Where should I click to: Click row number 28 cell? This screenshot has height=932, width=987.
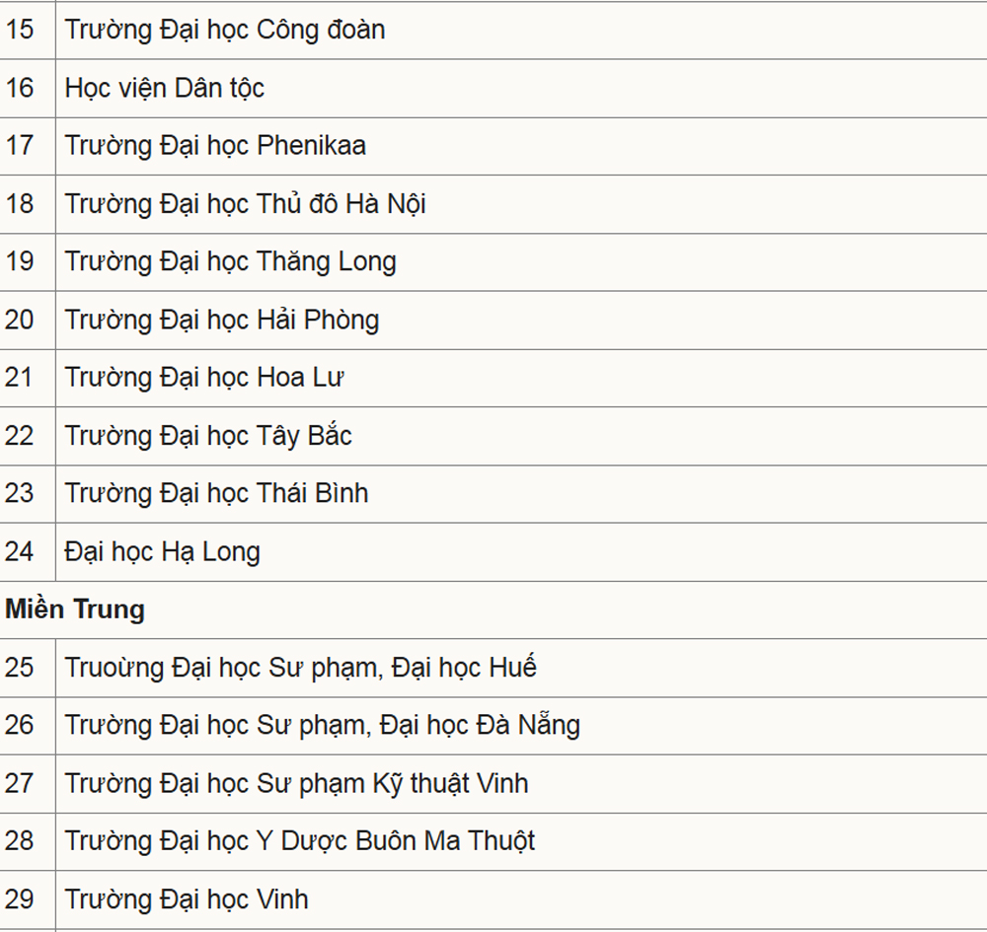point(20,841)
